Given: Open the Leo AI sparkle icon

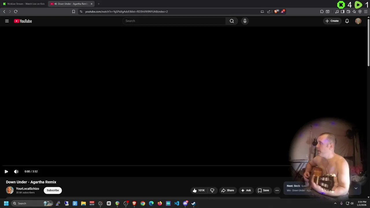Looking at the screenshot, I should point(354,12).
